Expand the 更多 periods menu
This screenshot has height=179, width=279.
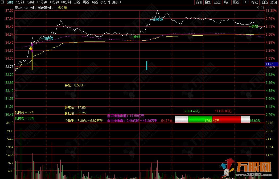(117, 2)
